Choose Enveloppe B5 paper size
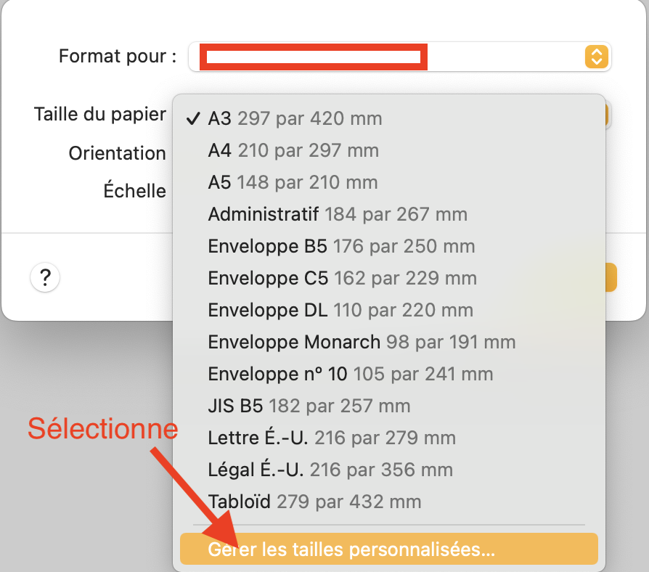649x572 pixels. click(341, 246)
